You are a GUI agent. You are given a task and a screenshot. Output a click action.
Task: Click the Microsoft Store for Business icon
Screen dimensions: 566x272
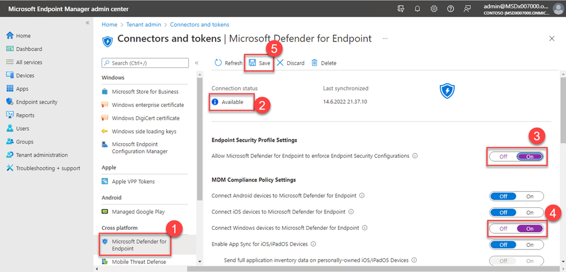(x=105, y=92)
